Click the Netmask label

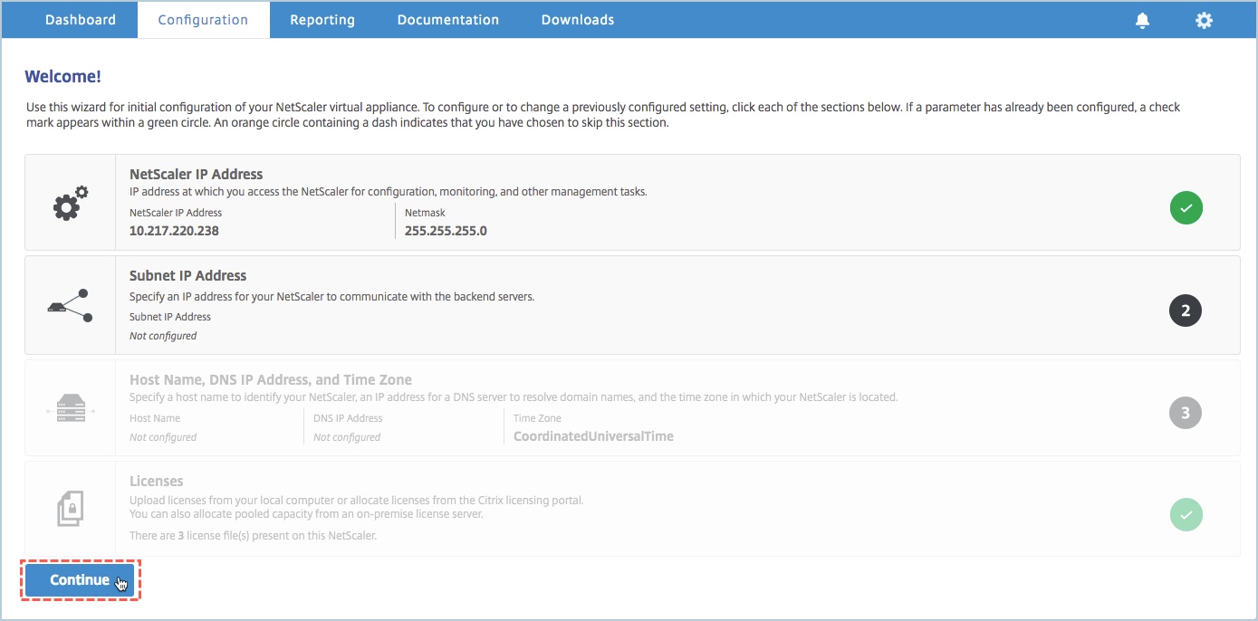click(x=424, y=213)
